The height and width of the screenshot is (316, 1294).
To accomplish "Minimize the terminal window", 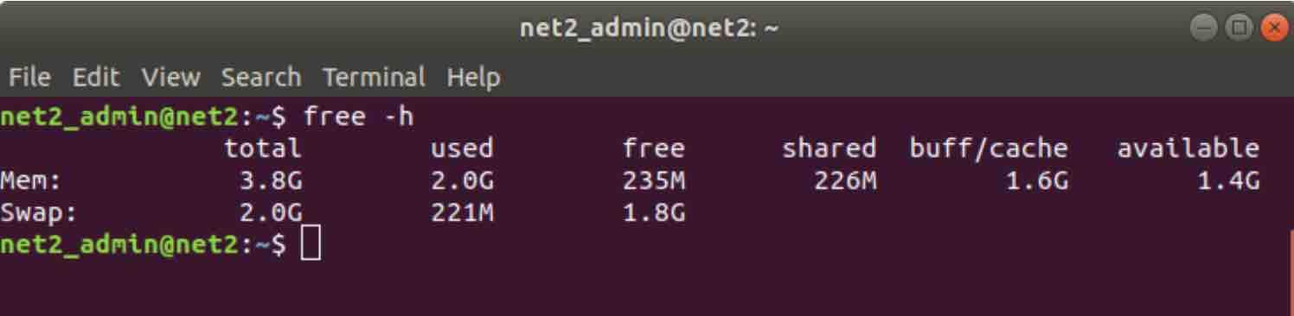I will [x=1205, y=28].
